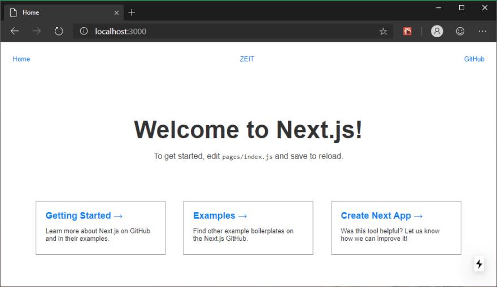
Task: Click the Next.js lightning bolt indicator
Action: [x=479, y=263]
